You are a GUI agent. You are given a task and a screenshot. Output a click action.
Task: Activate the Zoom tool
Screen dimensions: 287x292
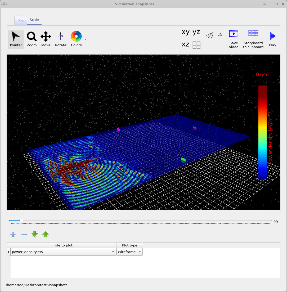tap(32, 39)
